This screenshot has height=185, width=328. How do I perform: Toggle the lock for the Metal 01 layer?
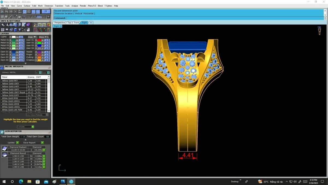click(x=17, y=40)
